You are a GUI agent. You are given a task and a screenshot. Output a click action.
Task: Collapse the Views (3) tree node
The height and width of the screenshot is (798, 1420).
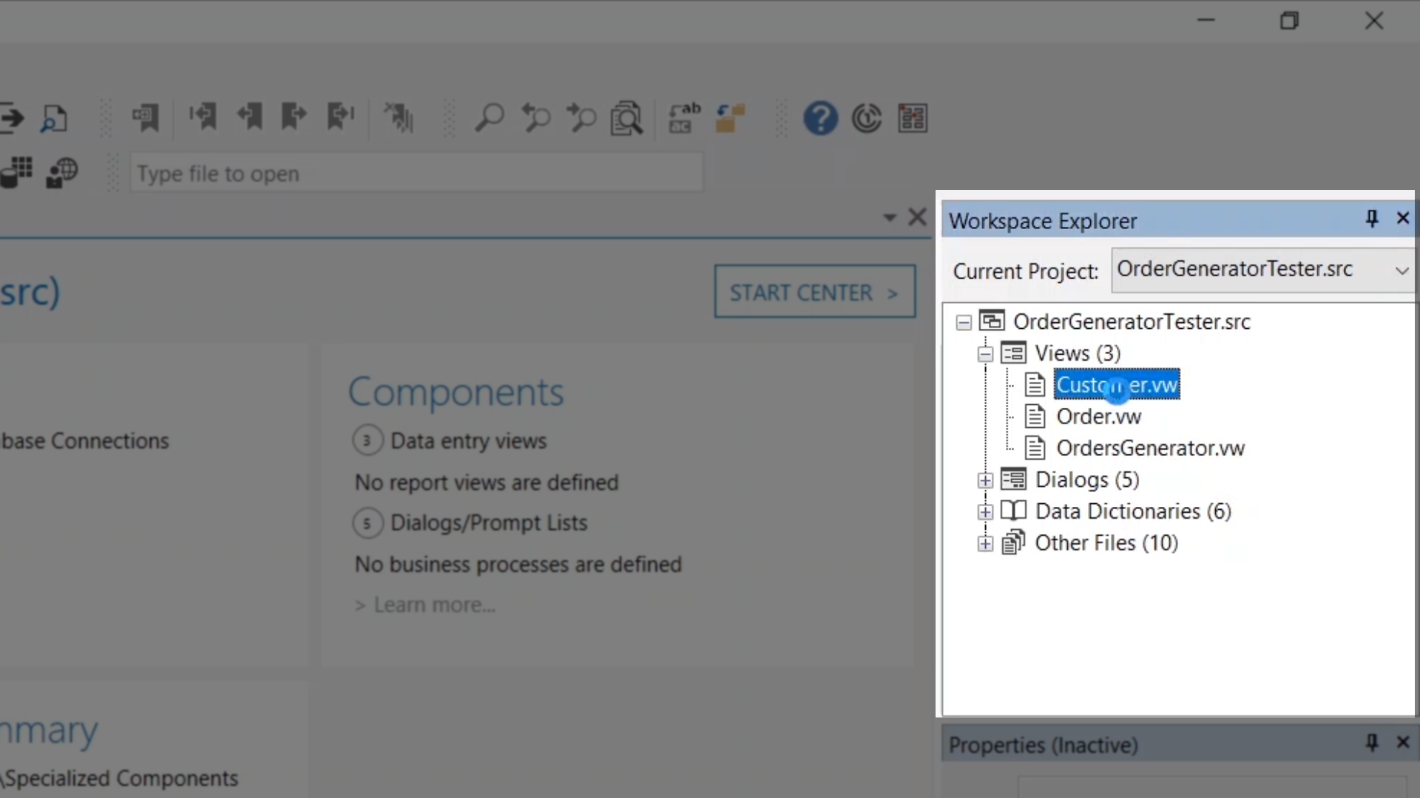pos(984,354)
